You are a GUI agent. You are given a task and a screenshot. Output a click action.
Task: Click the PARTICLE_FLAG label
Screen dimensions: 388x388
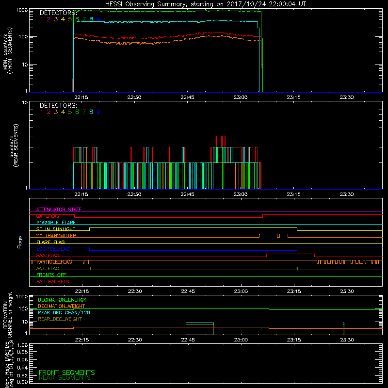[x=54, y=262]
